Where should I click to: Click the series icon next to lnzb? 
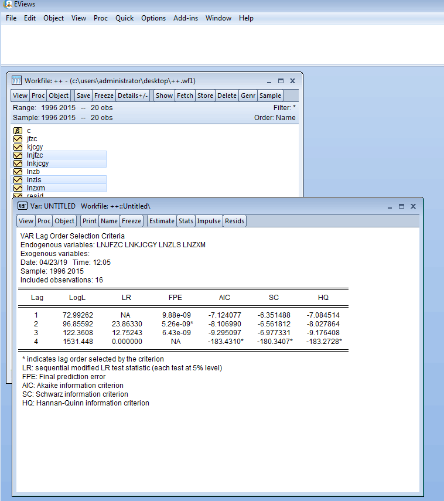pos(18,172)
